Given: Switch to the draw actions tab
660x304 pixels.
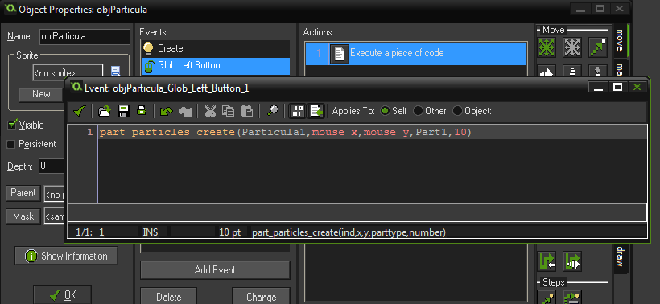Looking at the screenshot, I should (620, 257).
